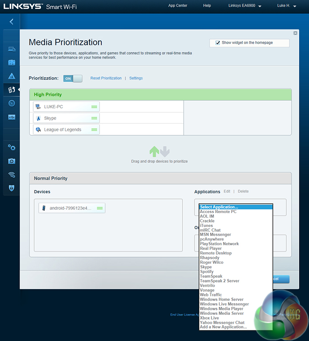Select pcAnywhere in the dropdown

[x=236, y=239]
